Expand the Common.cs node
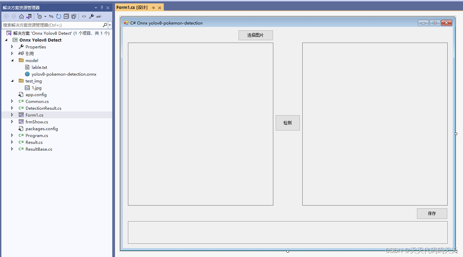The image size is (463, 257). (12, 101)
